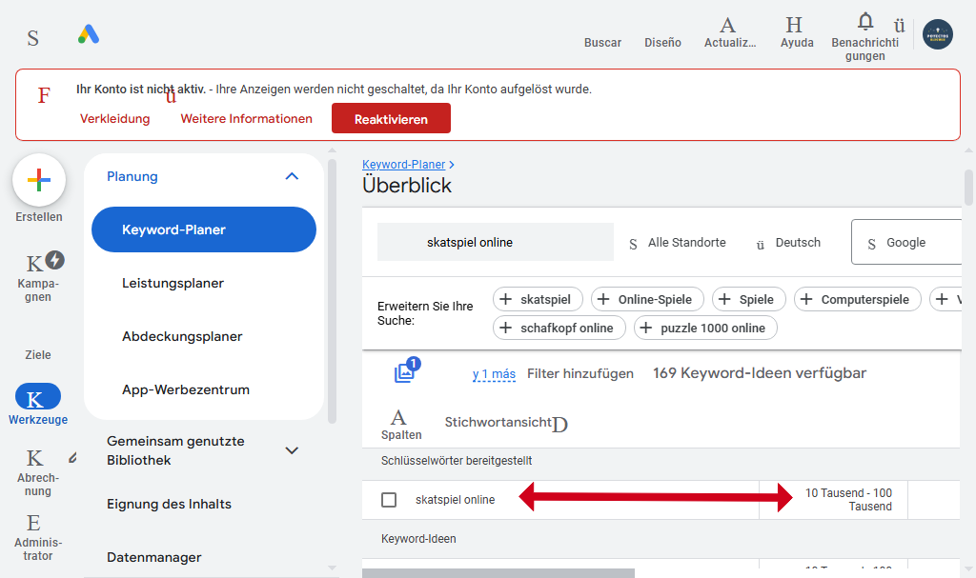The height and width of the screenshot is (578, 976).
Task: Click the Erstellen plus icon
Action: [x=38, y=179]
